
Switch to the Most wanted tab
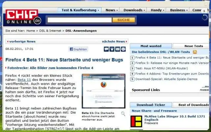(151, 46)
